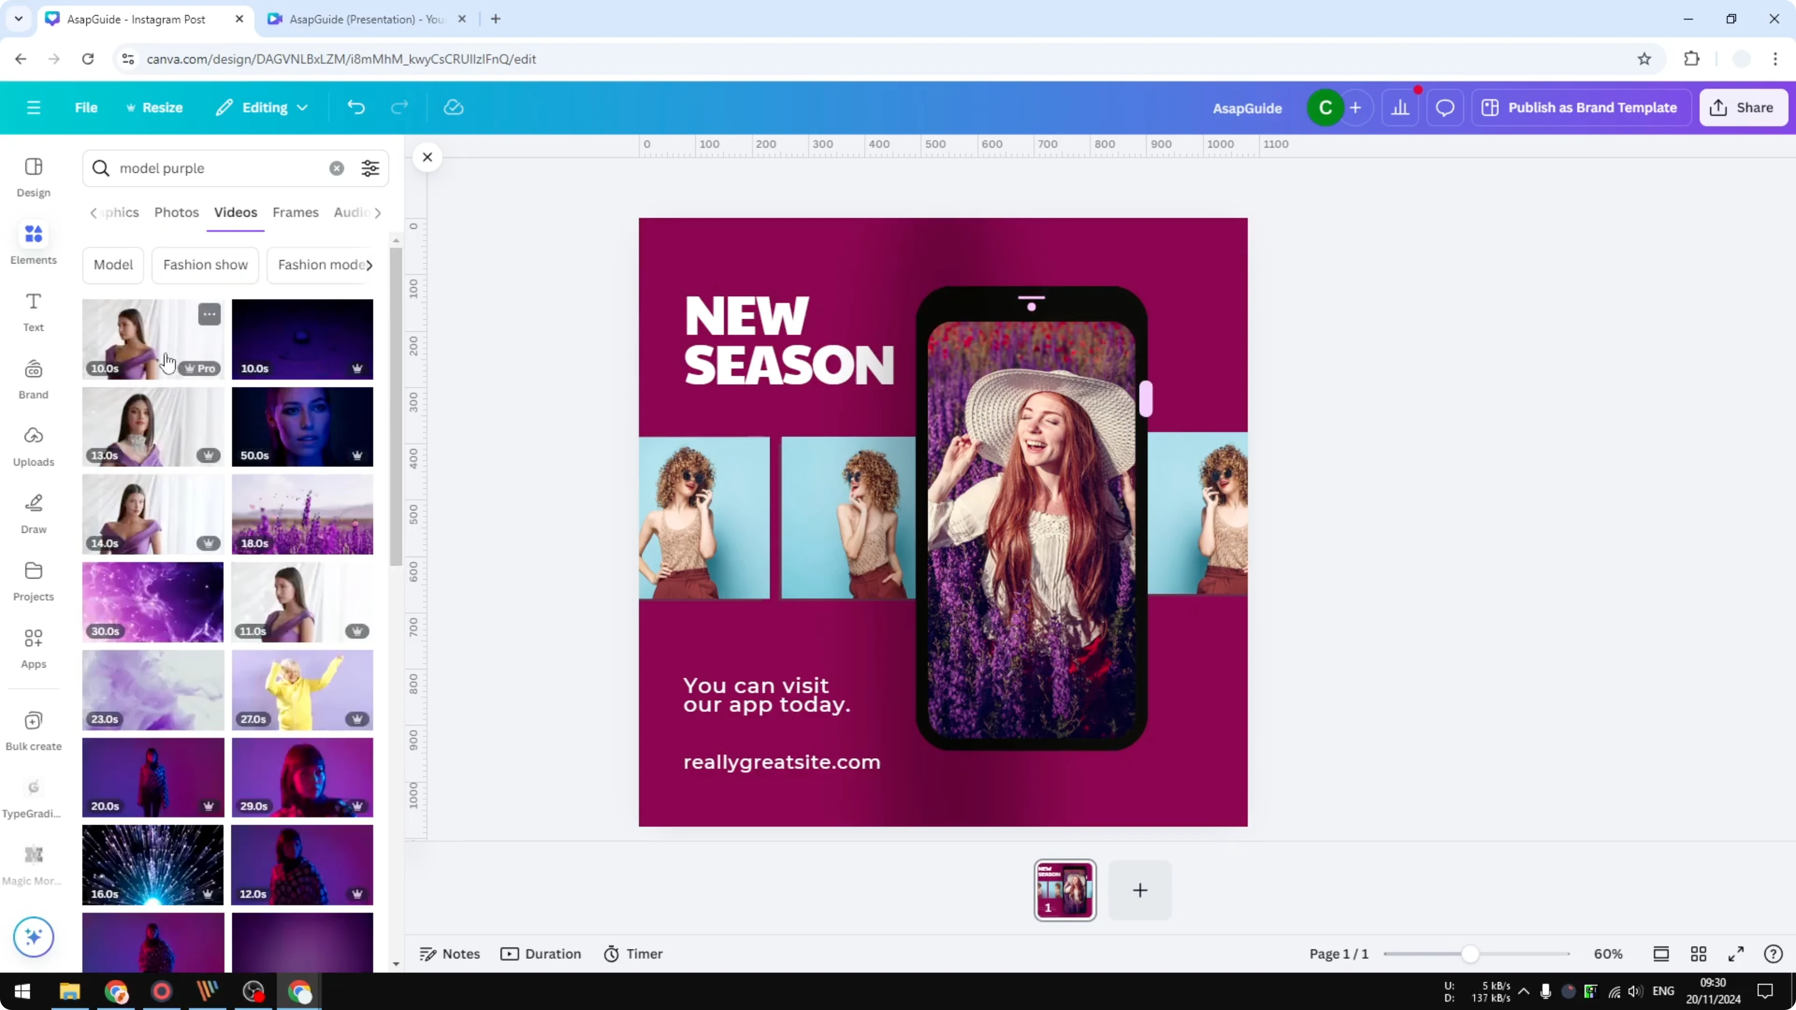1796x1010 pixels.
Task: Undo the last action
Action: (356, 107)
